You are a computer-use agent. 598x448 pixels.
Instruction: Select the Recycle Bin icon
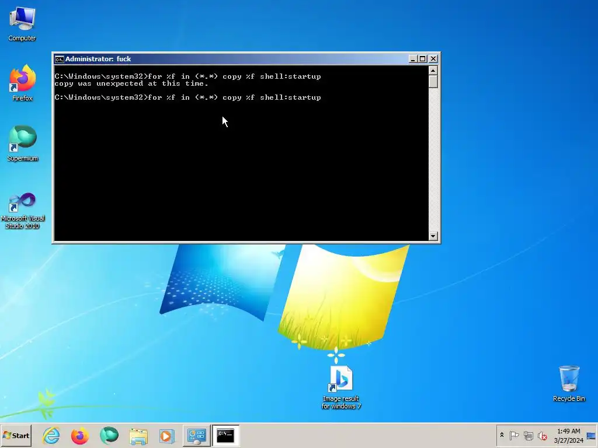point(569,384)
